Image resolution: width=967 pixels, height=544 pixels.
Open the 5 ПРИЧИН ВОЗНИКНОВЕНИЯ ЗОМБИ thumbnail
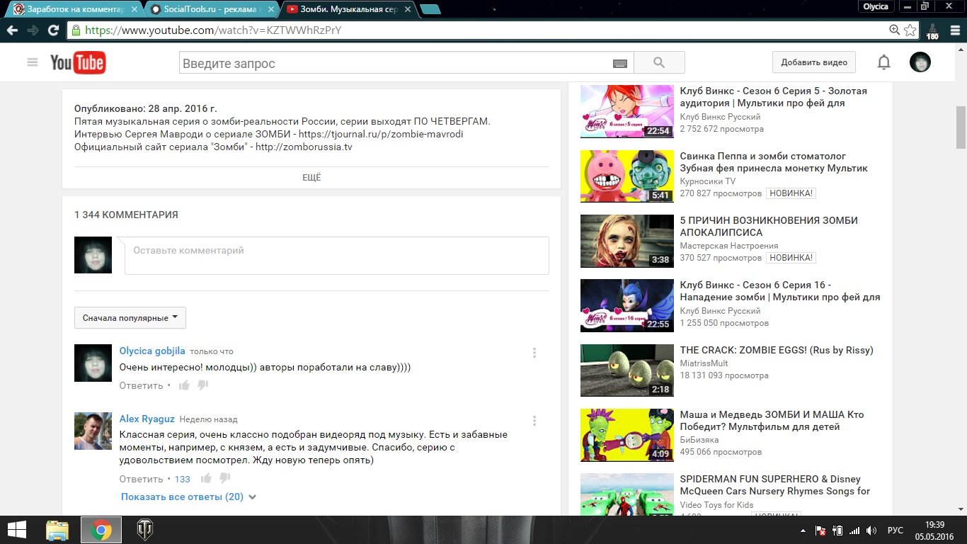click(627, 241)
